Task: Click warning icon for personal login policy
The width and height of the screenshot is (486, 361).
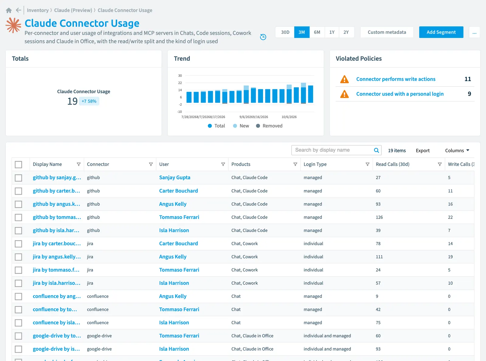Action: click(x=344, y=94)
